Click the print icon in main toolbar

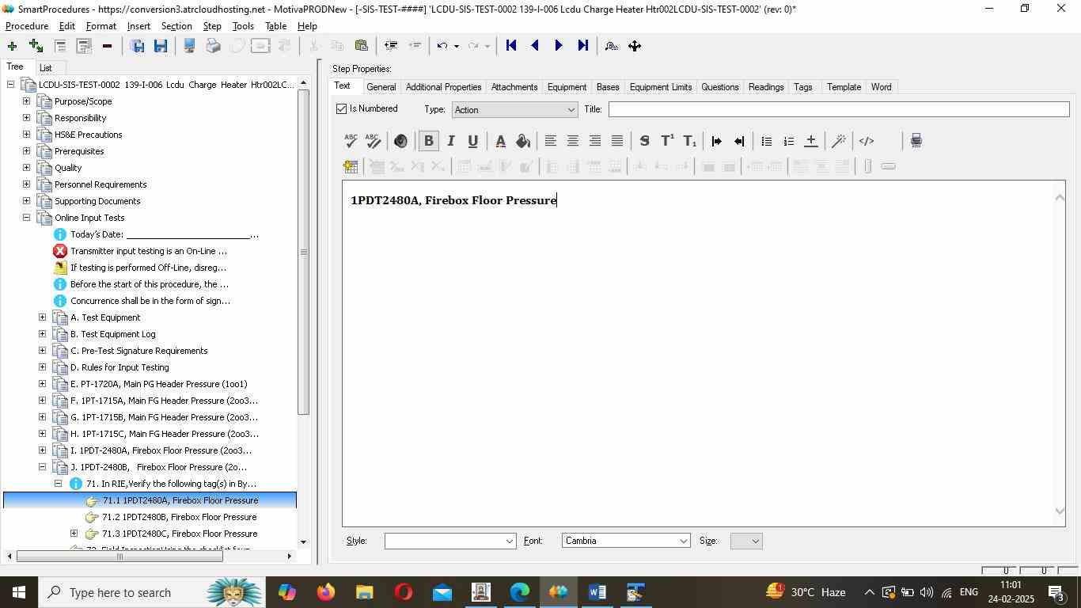point(213,46)
